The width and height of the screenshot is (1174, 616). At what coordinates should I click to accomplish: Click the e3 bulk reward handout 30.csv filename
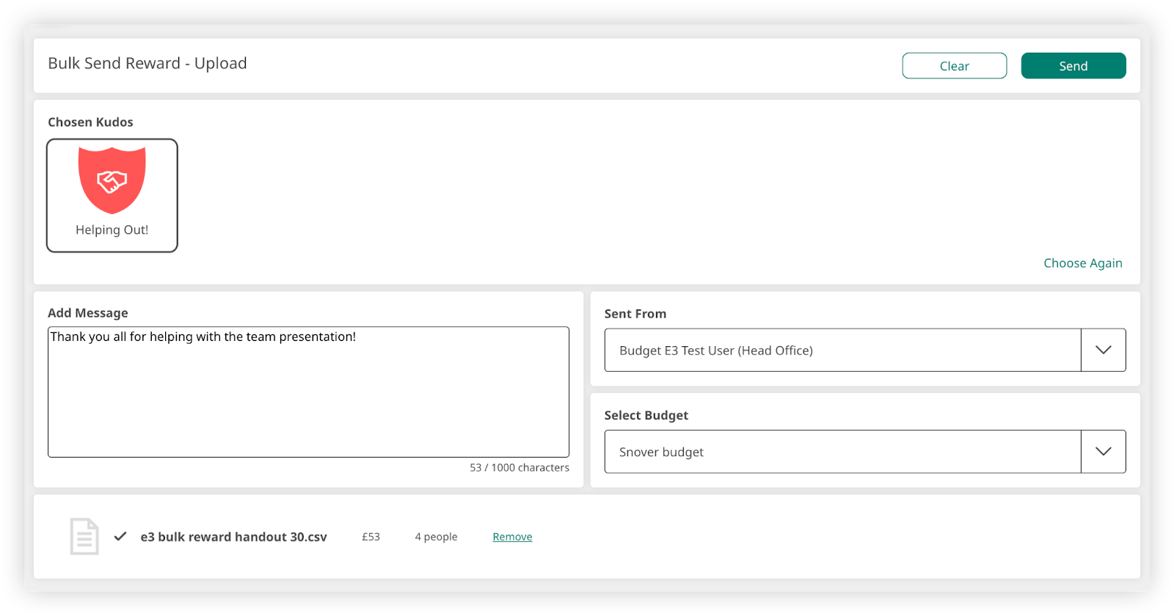coord(233,537)
